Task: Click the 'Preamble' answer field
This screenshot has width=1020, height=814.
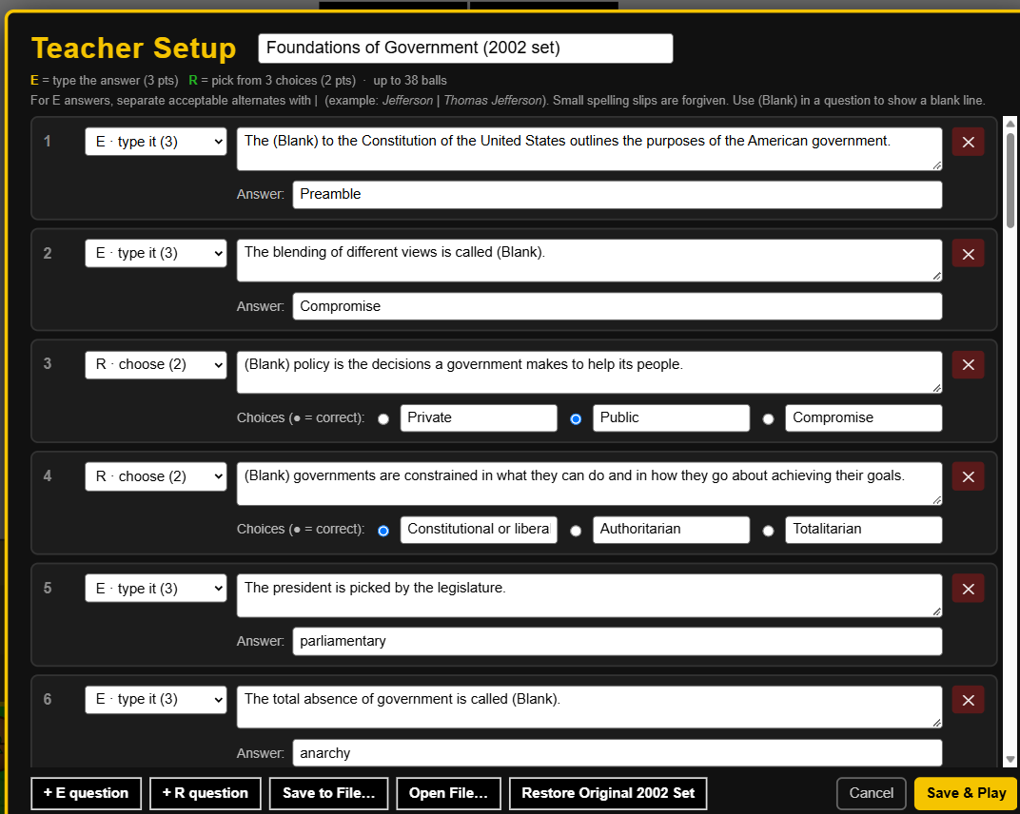Action: pyautogui.click(x=618, y=194)
